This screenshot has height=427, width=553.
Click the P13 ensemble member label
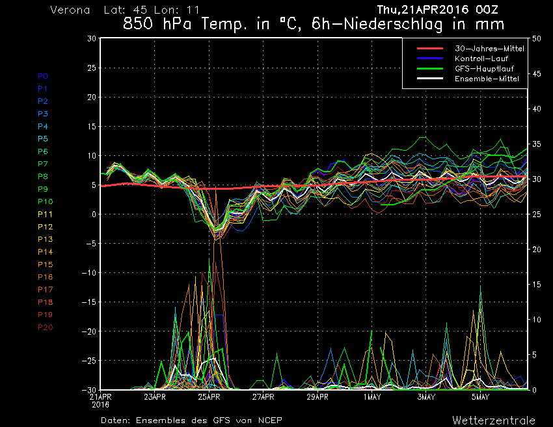pos(45,239)
